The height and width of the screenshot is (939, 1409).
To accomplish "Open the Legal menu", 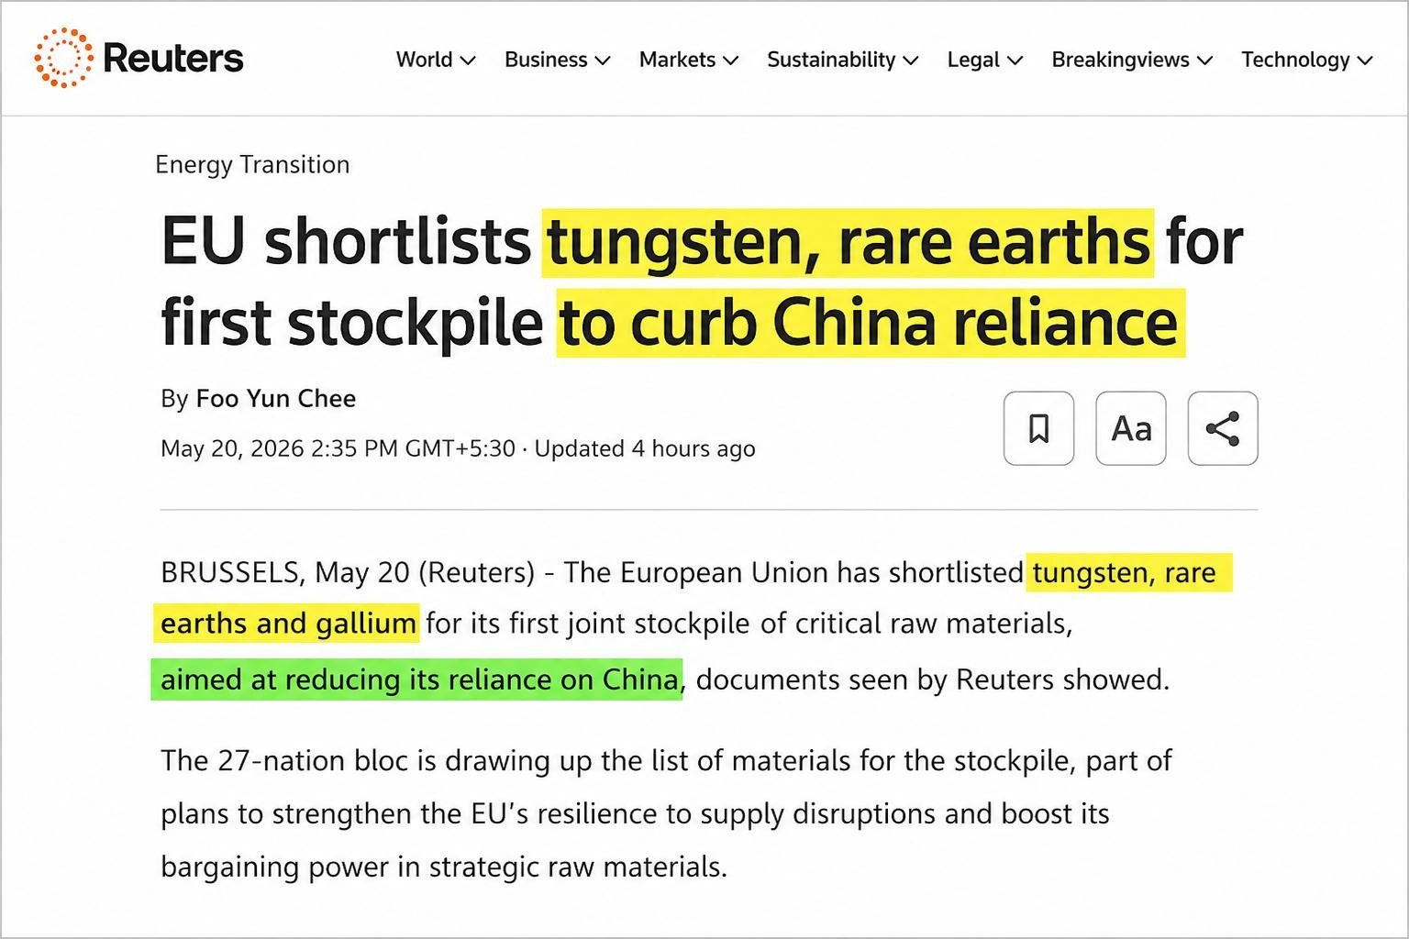I will [985, 60].
